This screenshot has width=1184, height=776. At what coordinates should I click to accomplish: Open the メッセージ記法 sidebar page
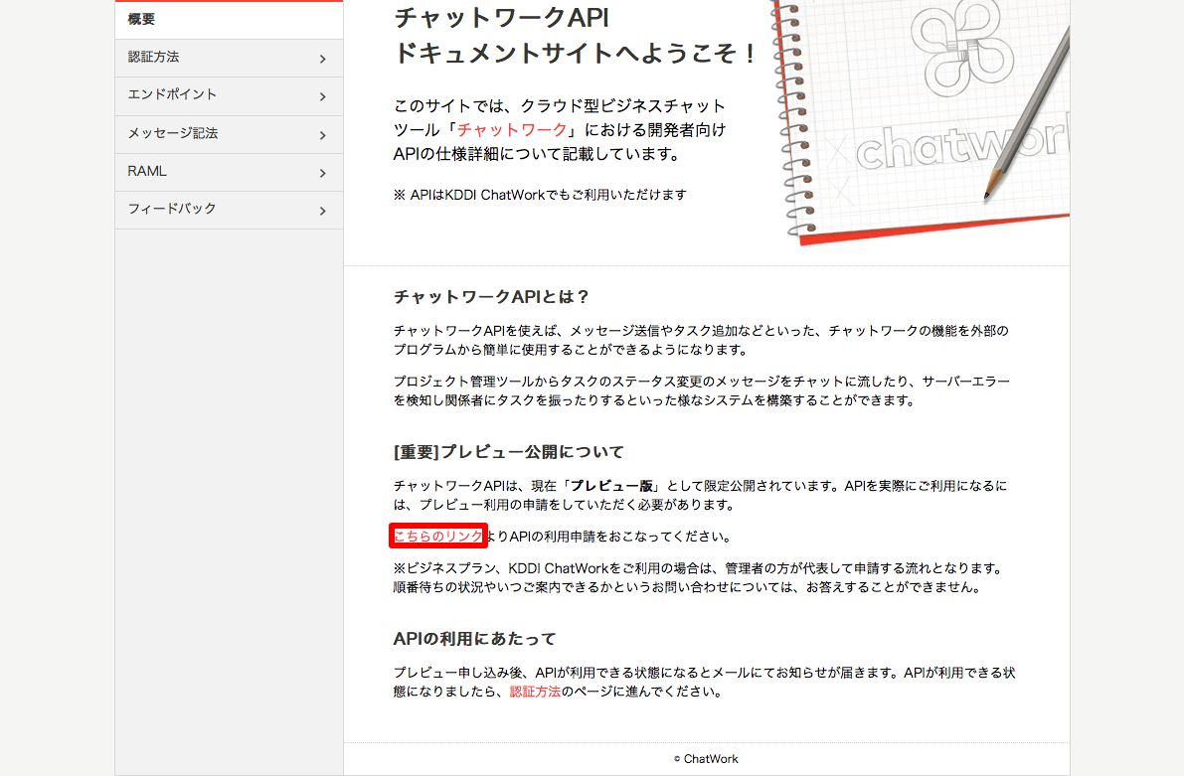(x=173, y=133)
